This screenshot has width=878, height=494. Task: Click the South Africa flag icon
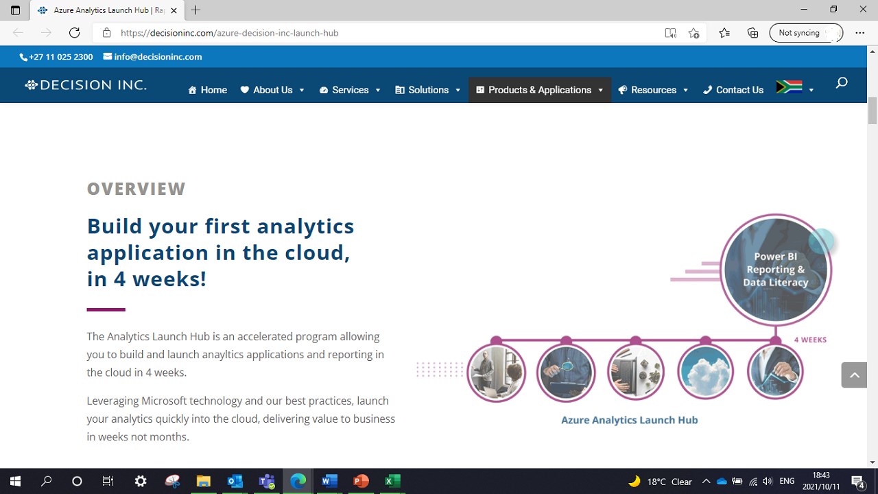coord(789,86)
